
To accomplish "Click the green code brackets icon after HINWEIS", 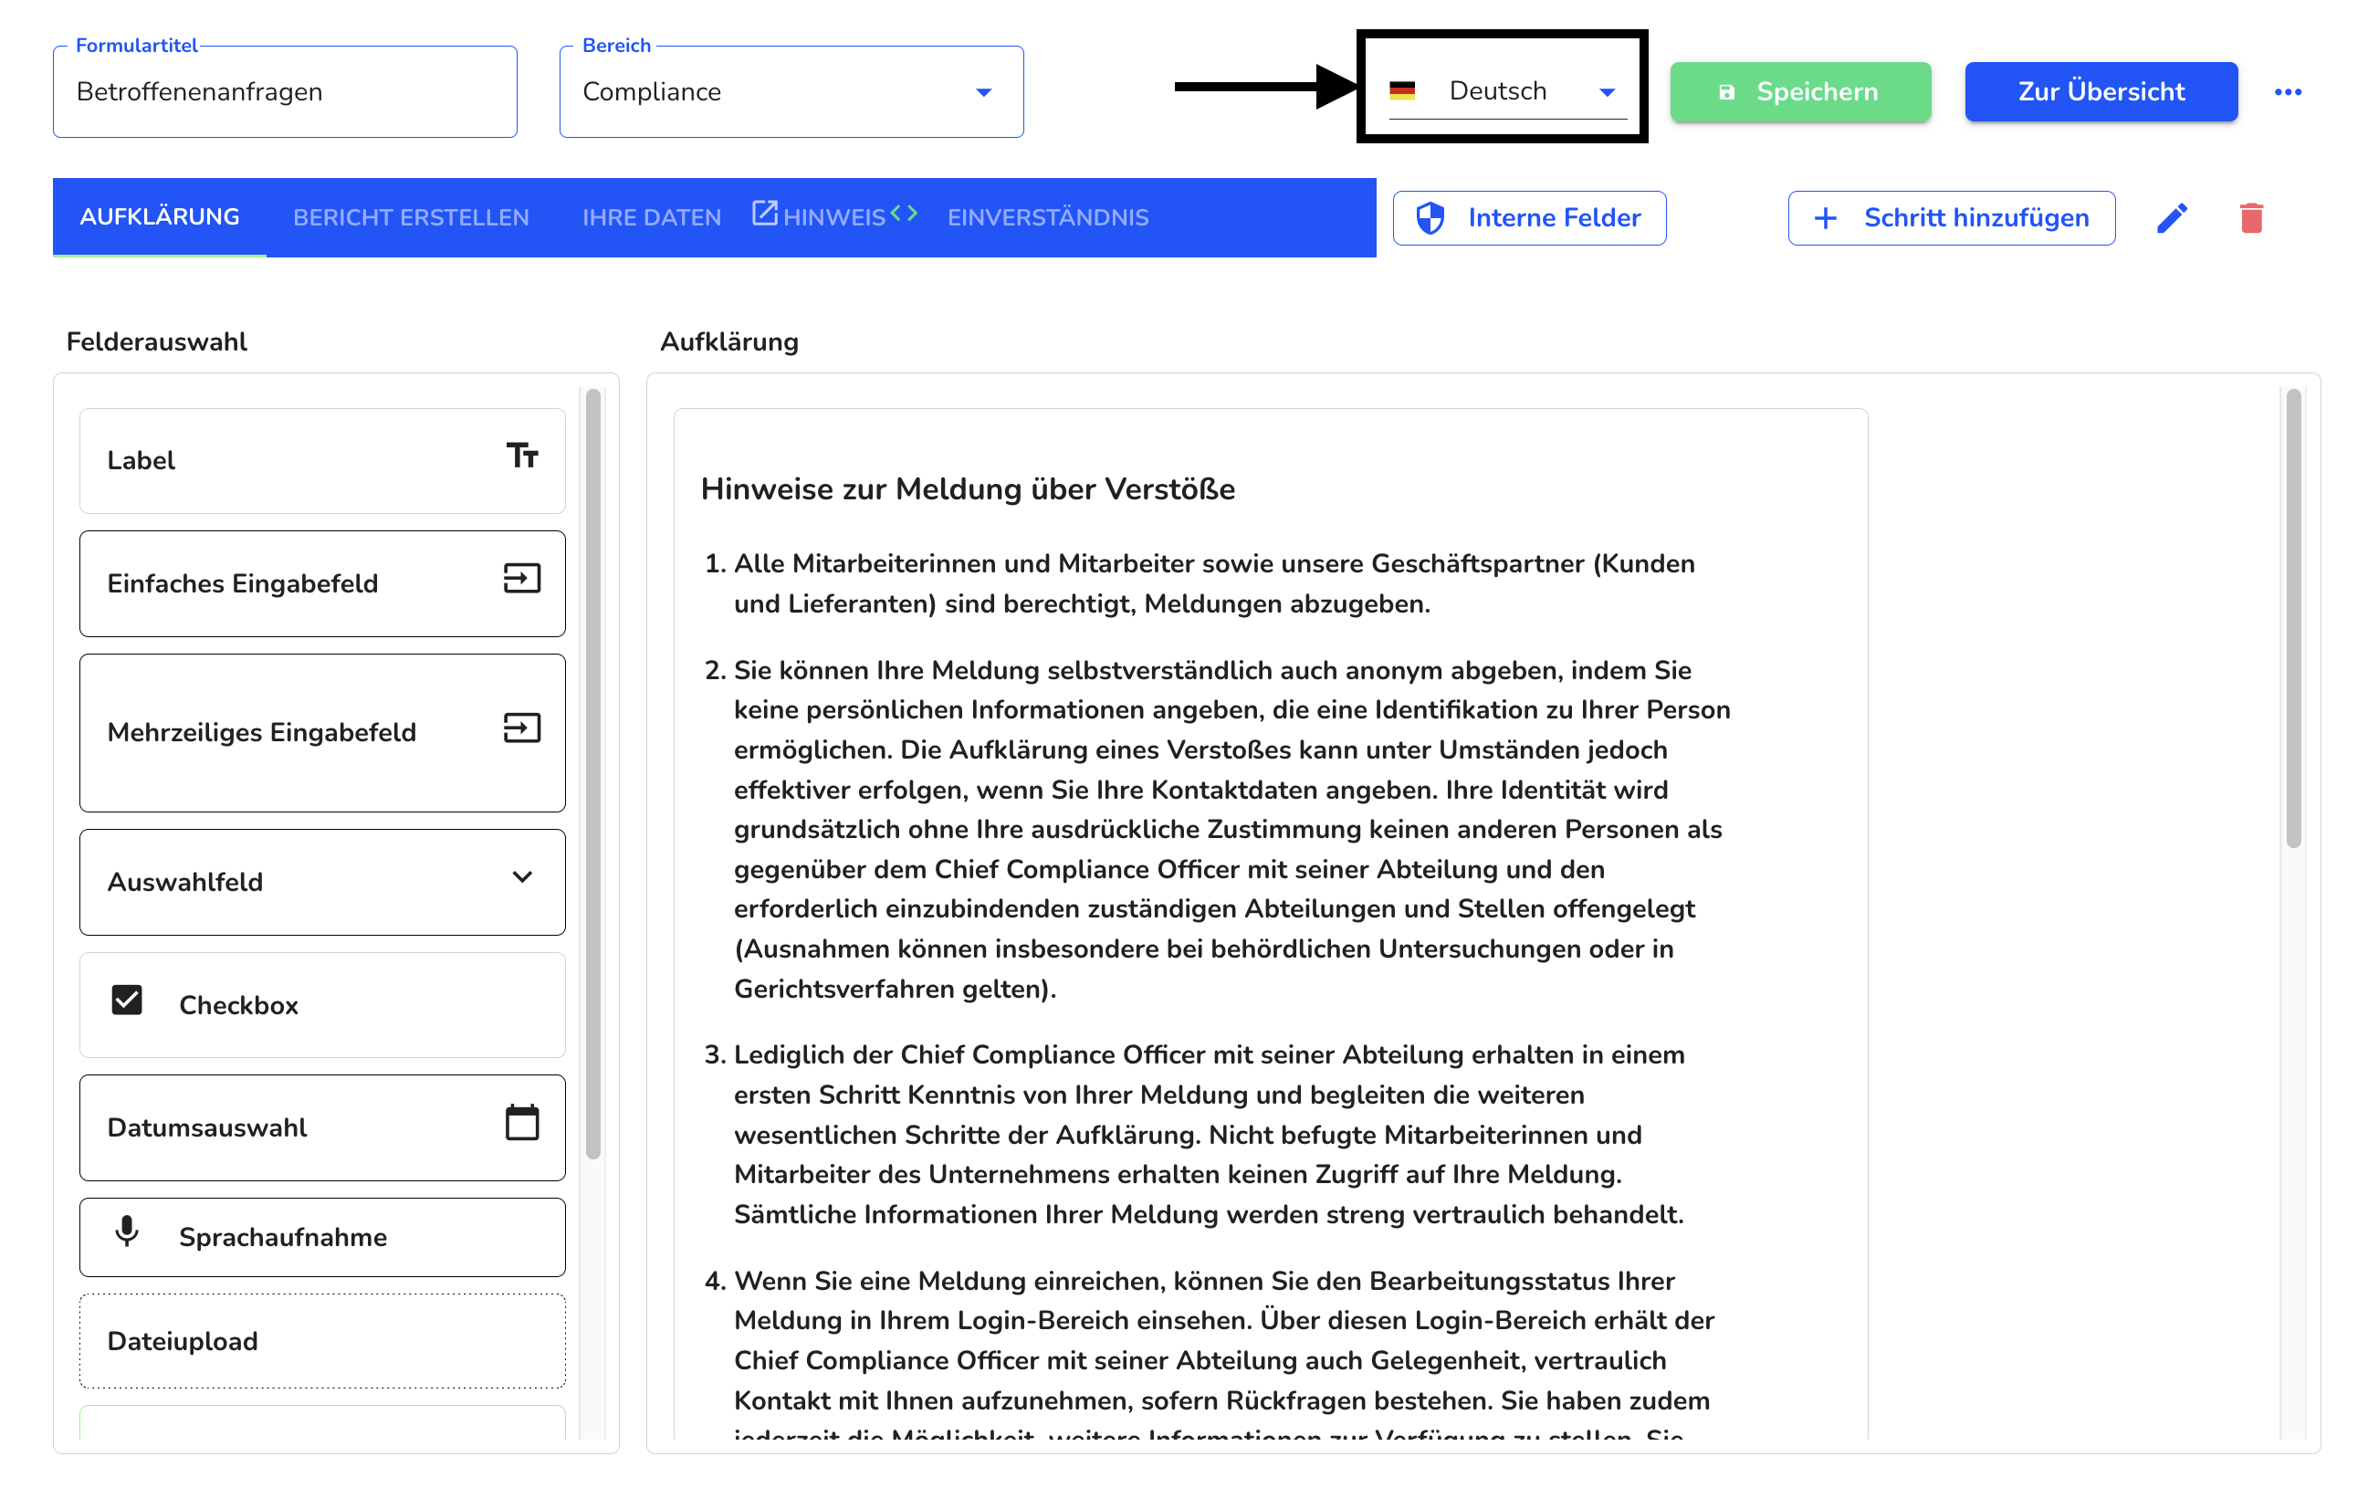I will [x=904, y=213].
